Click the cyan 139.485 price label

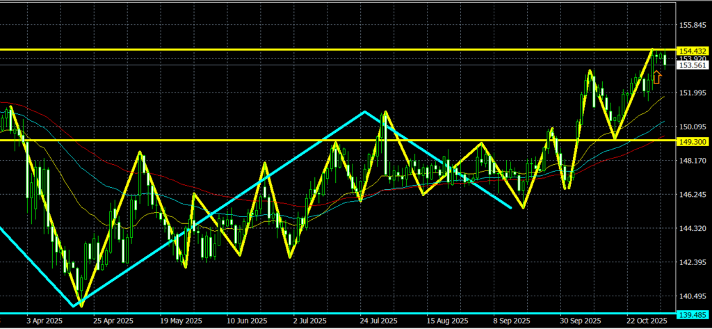tap(692, 315)
